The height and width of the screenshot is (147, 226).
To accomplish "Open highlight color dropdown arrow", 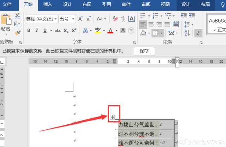I will pos(104,30).
